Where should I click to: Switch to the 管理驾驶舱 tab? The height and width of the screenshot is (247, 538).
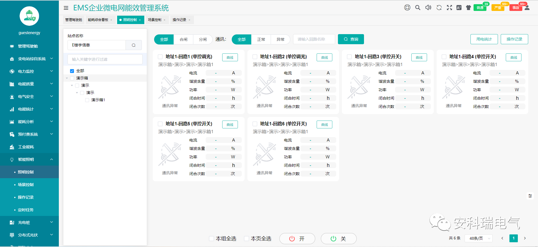[74, 20]
